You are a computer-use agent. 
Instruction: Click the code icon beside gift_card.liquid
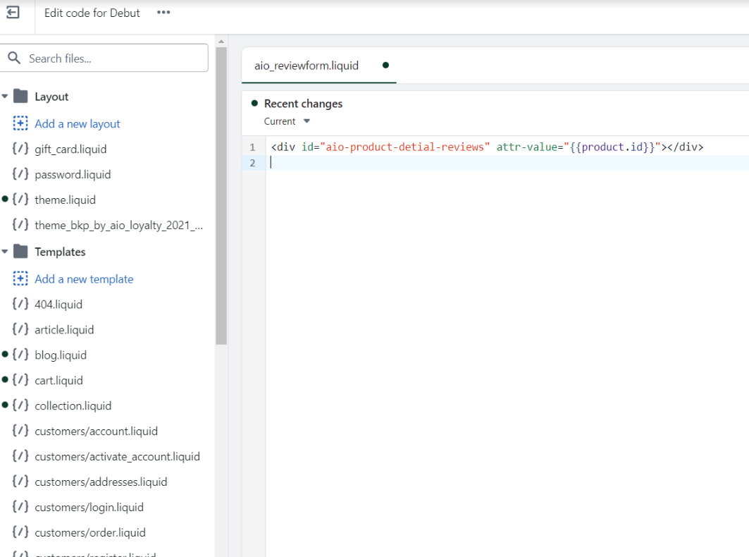(x=20, y=149)
